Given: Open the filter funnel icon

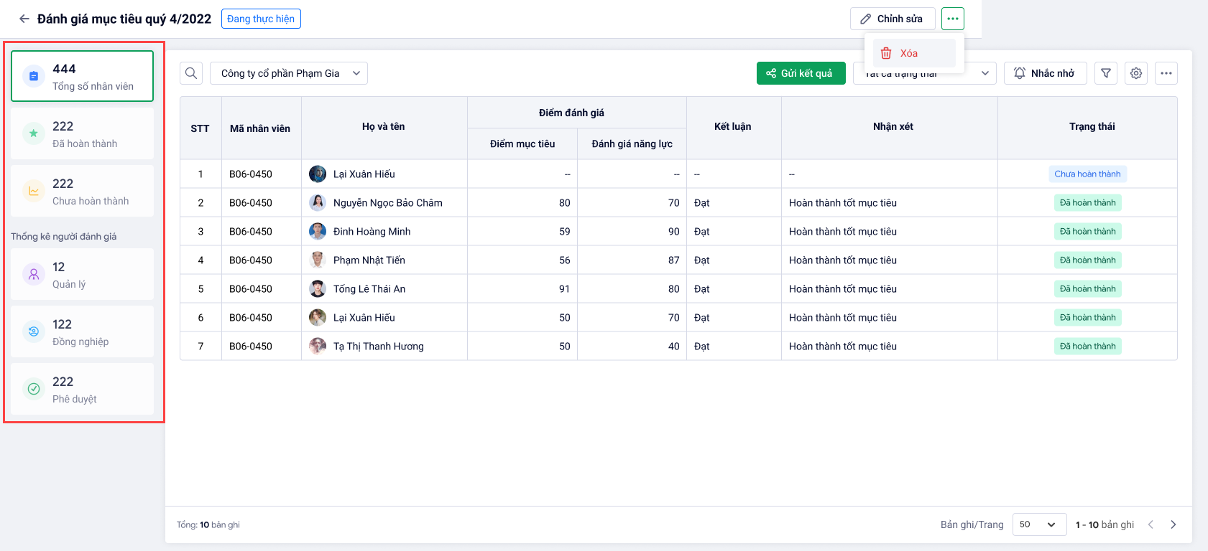Looking at the screenshot, I should pyautogui.click(x=1106, y=73).
